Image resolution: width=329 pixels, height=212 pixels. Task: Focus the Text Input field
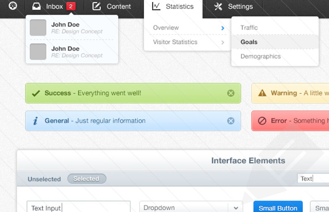pos(79,207)
